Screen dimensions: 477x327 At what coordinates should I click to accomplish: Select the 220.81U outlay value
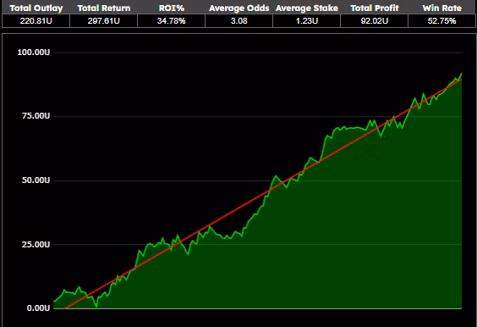pyautogui.click(x=36, y=20)
